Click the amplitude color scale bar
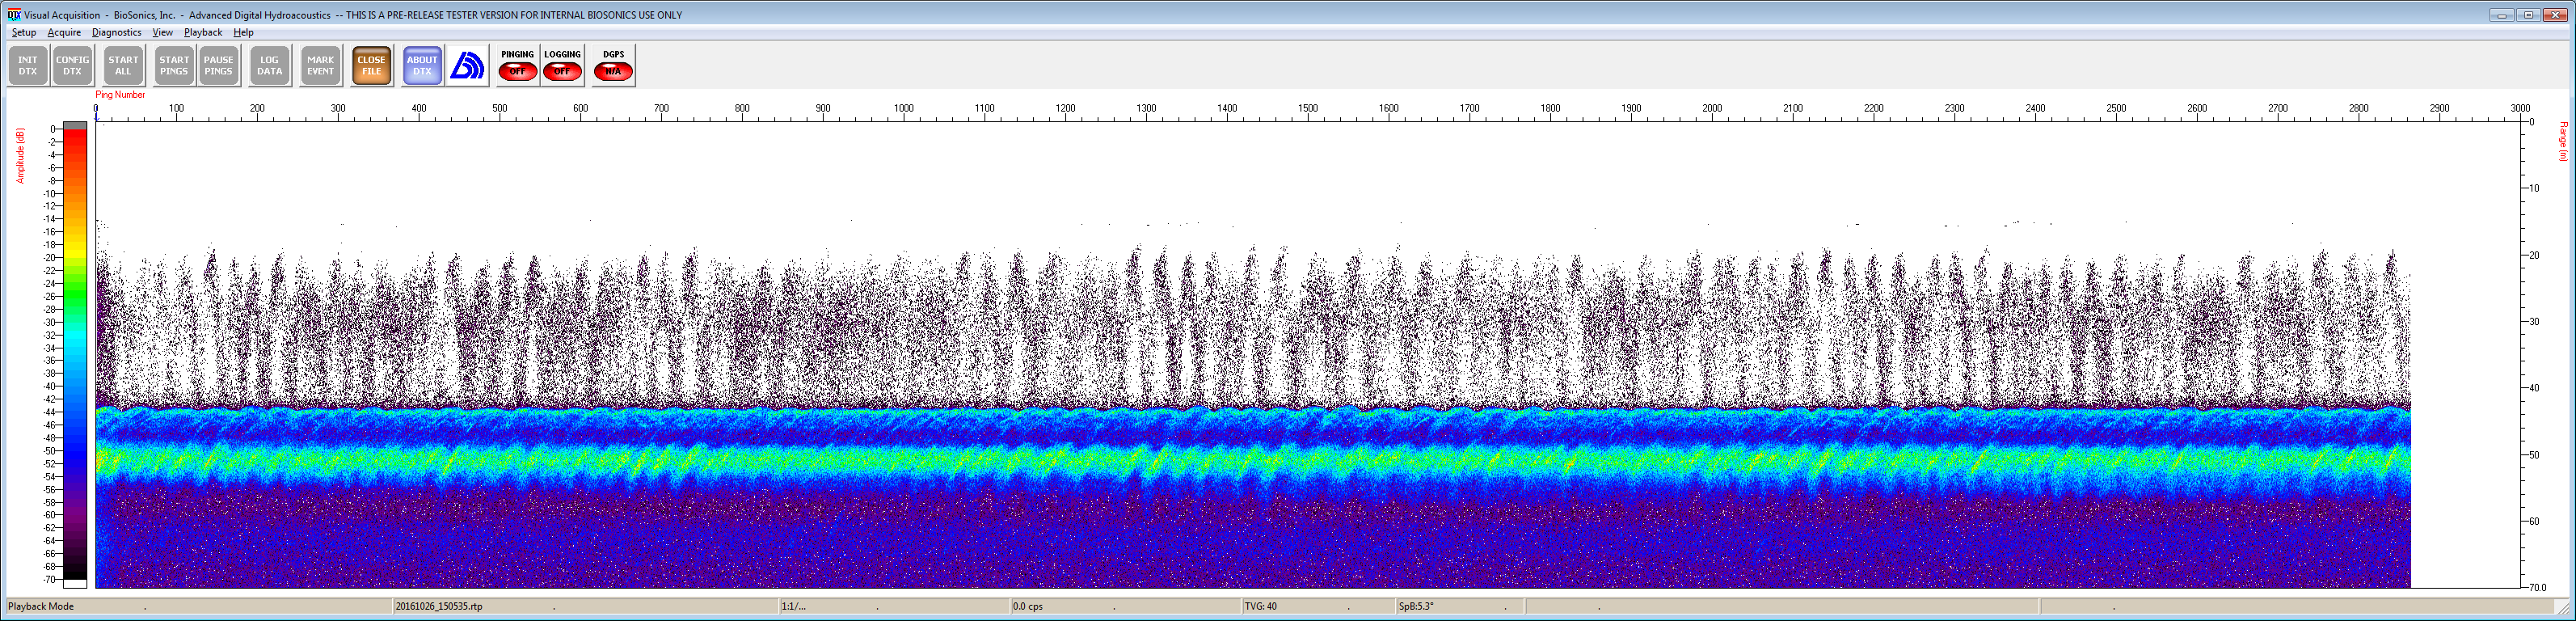 pos(75,354)
